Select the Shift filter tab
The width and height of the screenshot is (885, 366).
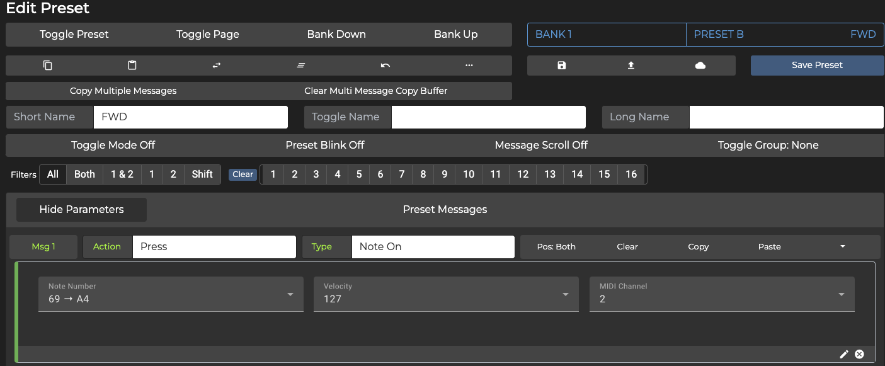[202, 174]
